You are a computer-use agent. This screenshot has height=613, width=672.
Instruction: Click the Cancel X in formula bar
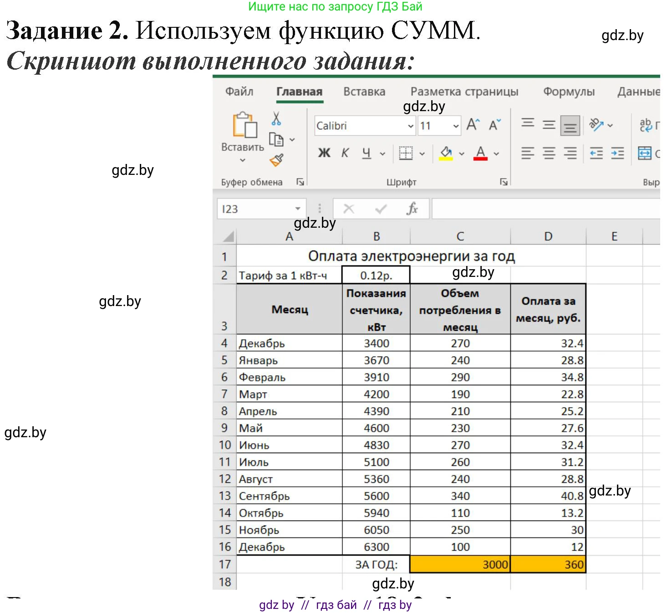(x=349, y=209)
